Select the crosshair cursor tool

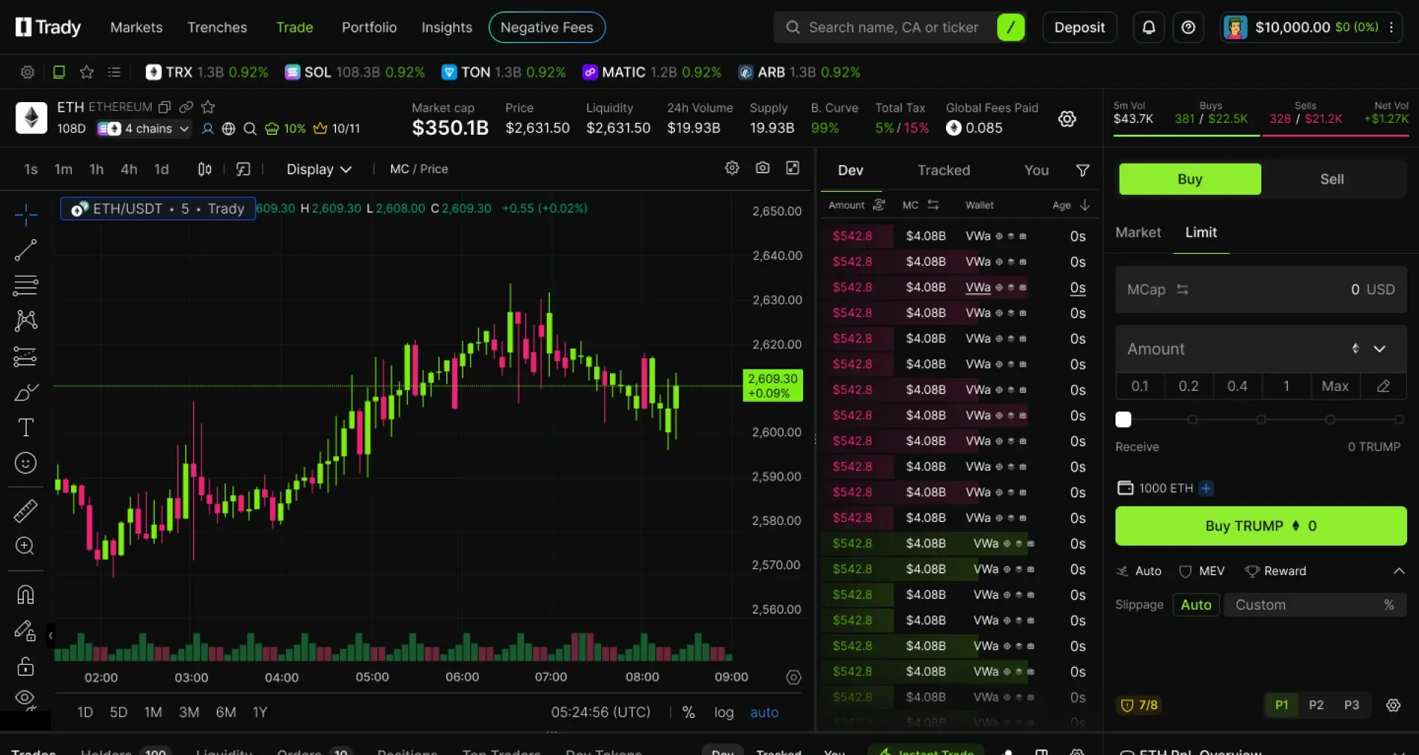26,215
